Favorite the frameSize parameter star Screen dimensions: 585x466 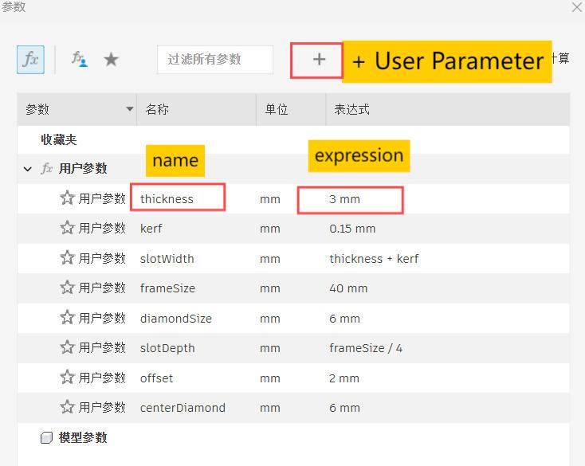point(67,288)
